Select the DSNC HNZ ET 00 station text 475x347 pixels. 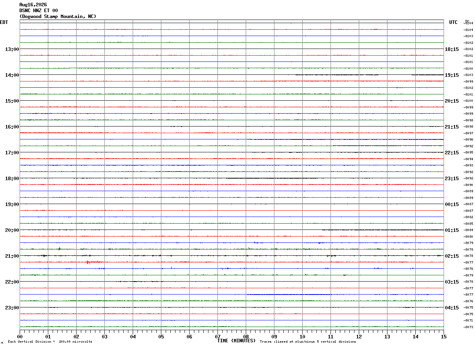39,11
